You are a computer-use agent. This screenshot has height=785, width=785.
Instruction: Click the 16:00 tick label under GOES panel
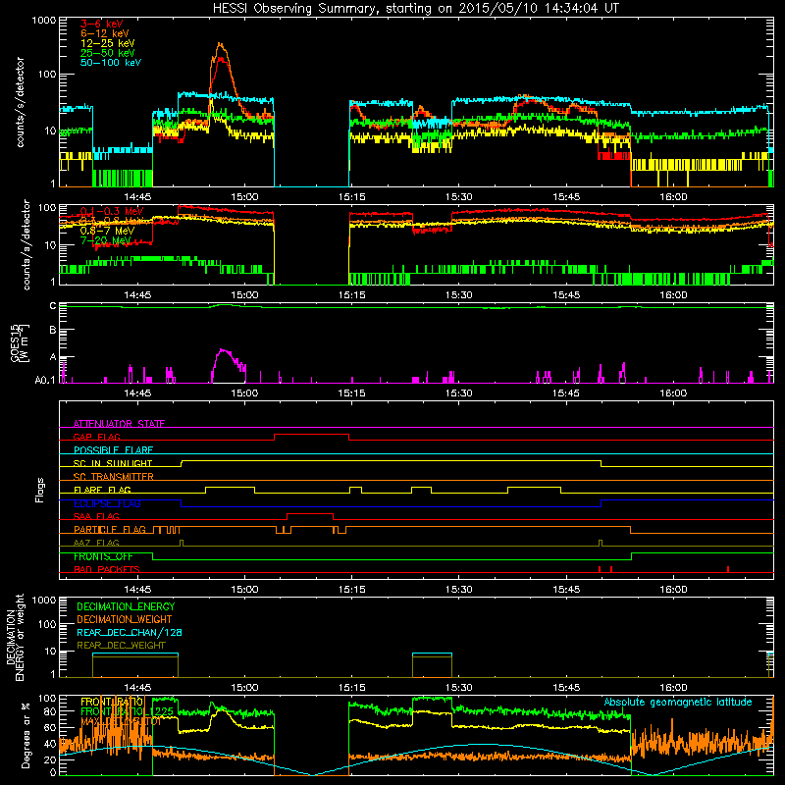point(673,393)
